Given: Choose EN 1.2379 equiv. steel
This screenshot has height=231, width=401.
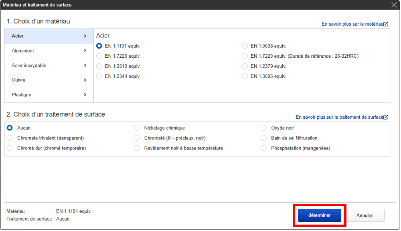Looking at the screenshot, I should (x=245, y=66).
